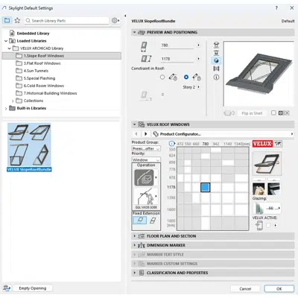Image resolution: width=298 pixels, height=298 pixels.
Task: Select first Constraint in Roof radio button
Action: (x=162, y=77)
